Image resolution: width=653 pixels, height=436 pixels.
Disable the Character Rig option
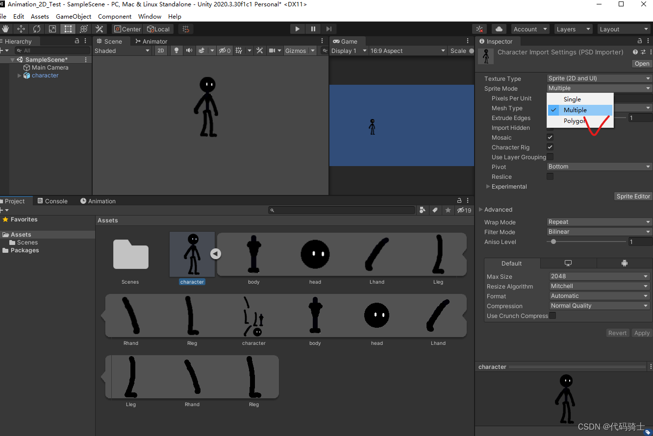[x=550, y=147]
